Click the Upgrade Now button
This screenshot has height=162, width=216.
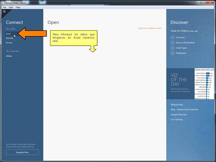[x=22, y=152]
